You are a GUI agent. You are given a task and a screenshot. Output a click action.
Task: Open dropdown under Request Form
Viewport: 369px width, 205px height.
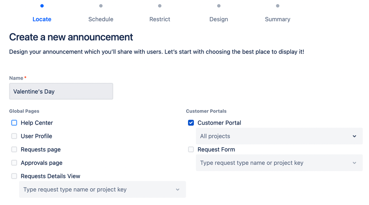(279, 163)
